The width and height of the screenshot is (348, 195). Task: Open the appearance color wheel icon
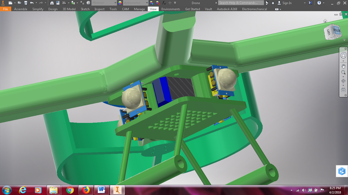(x=120, y=3)
